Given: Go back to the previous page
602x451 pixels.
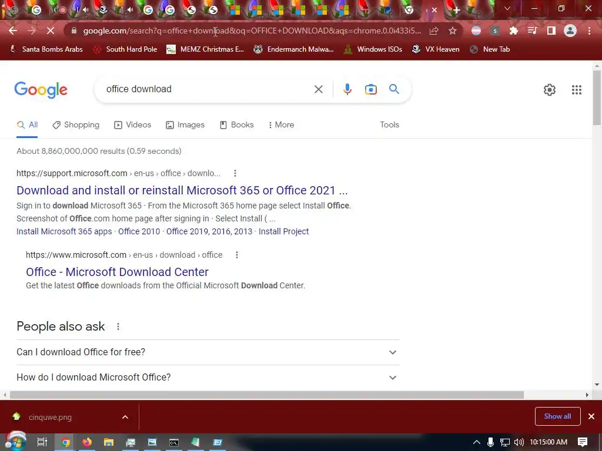Looking at the screenshot, I should pyautogui.click(x=13, y=31).
